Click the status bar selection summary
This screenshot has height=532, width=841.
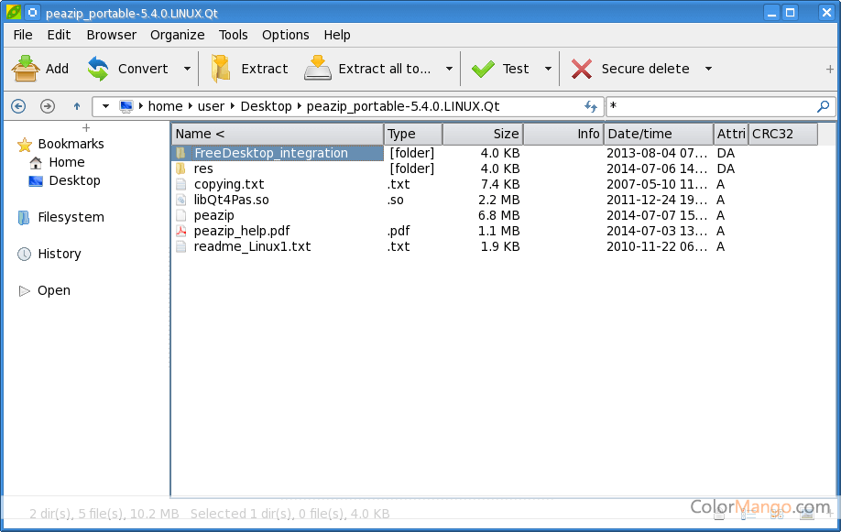click(290, 514)
